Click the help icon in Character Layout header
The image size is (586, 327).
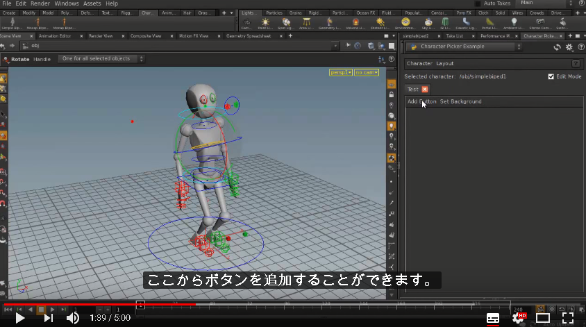point(576,64)
